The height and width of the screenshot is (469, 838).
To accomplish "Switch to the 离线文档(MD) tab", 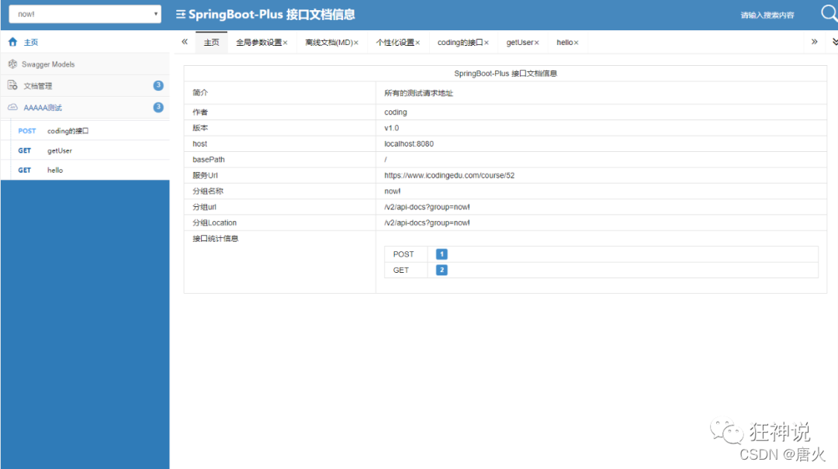I will pos(329,43).
